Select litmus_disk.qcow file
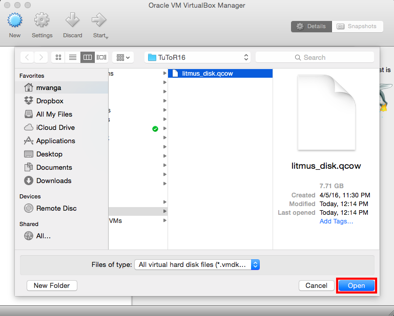 (220, 74)
